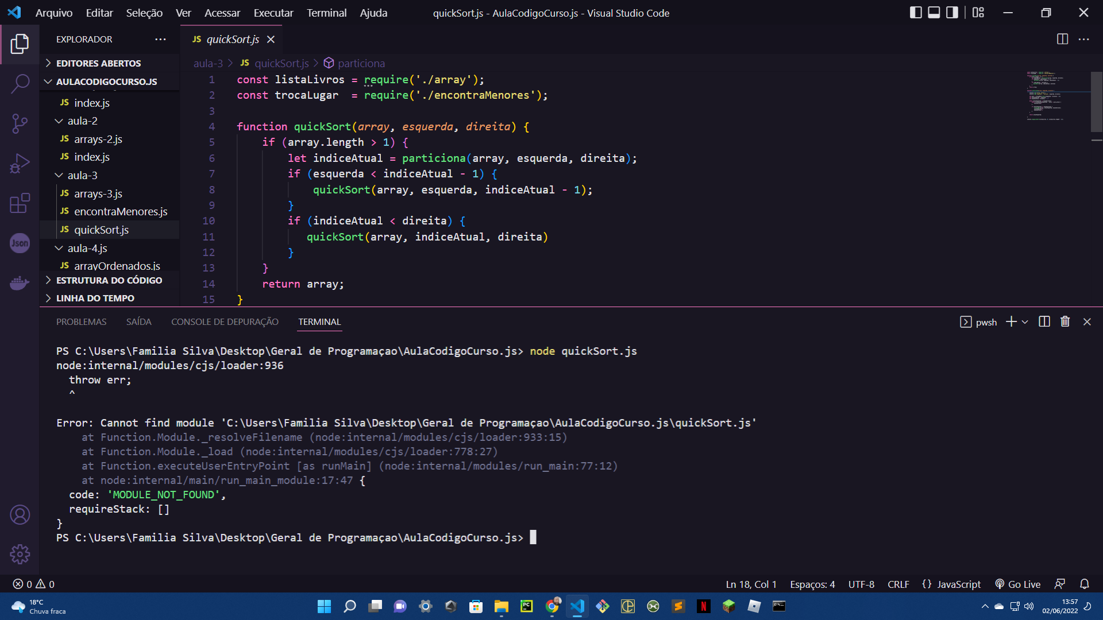Click aula-3 breadcrumb folder

208,63
